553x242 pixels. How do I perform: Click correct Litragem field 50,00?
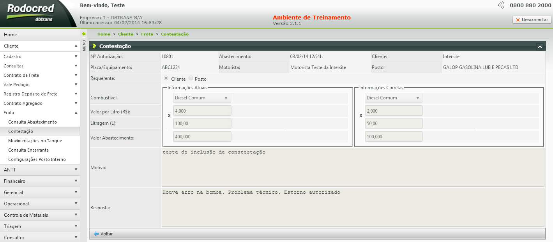coord(394,124)
